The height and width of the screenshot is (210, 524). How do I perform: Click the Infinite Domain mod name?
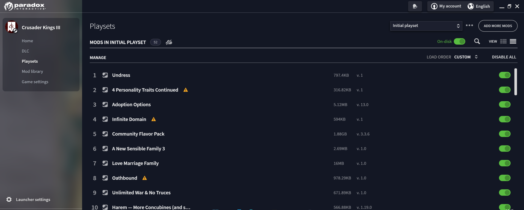[x=129, y=119]
